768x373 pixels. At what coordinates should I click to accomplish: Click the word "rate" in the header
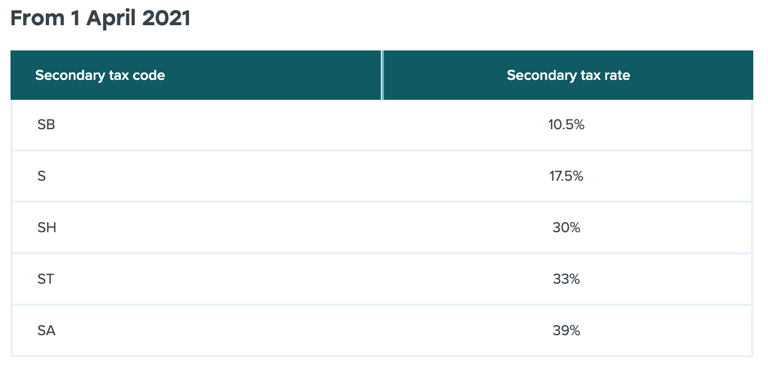point(617,75)
